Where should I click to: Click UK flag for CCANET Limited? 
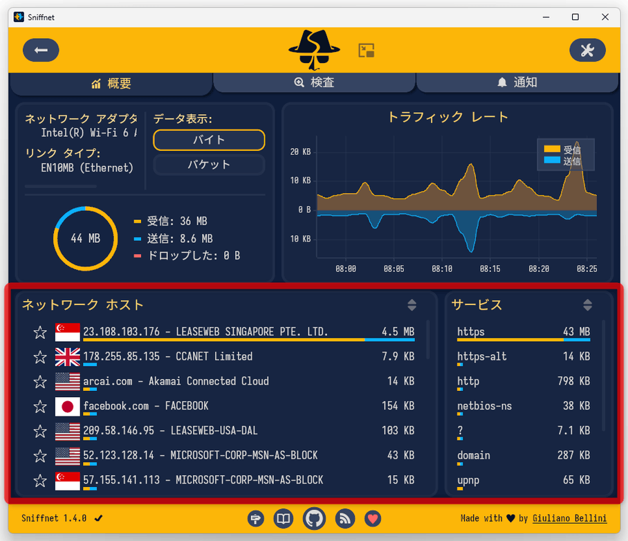(67, 357)
